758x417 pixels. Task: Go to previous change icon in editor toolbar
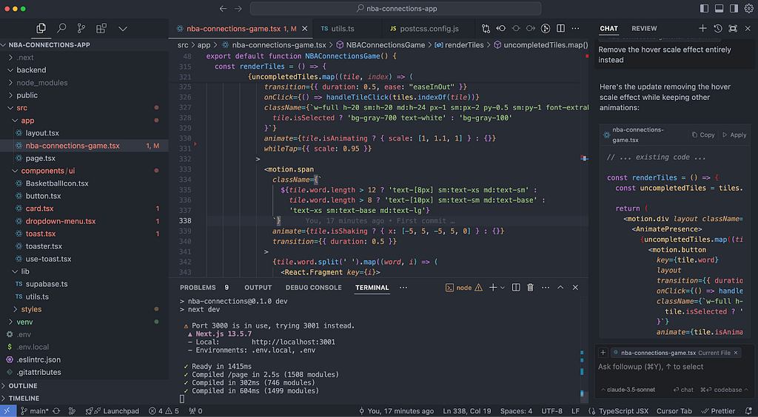[501, 29]
